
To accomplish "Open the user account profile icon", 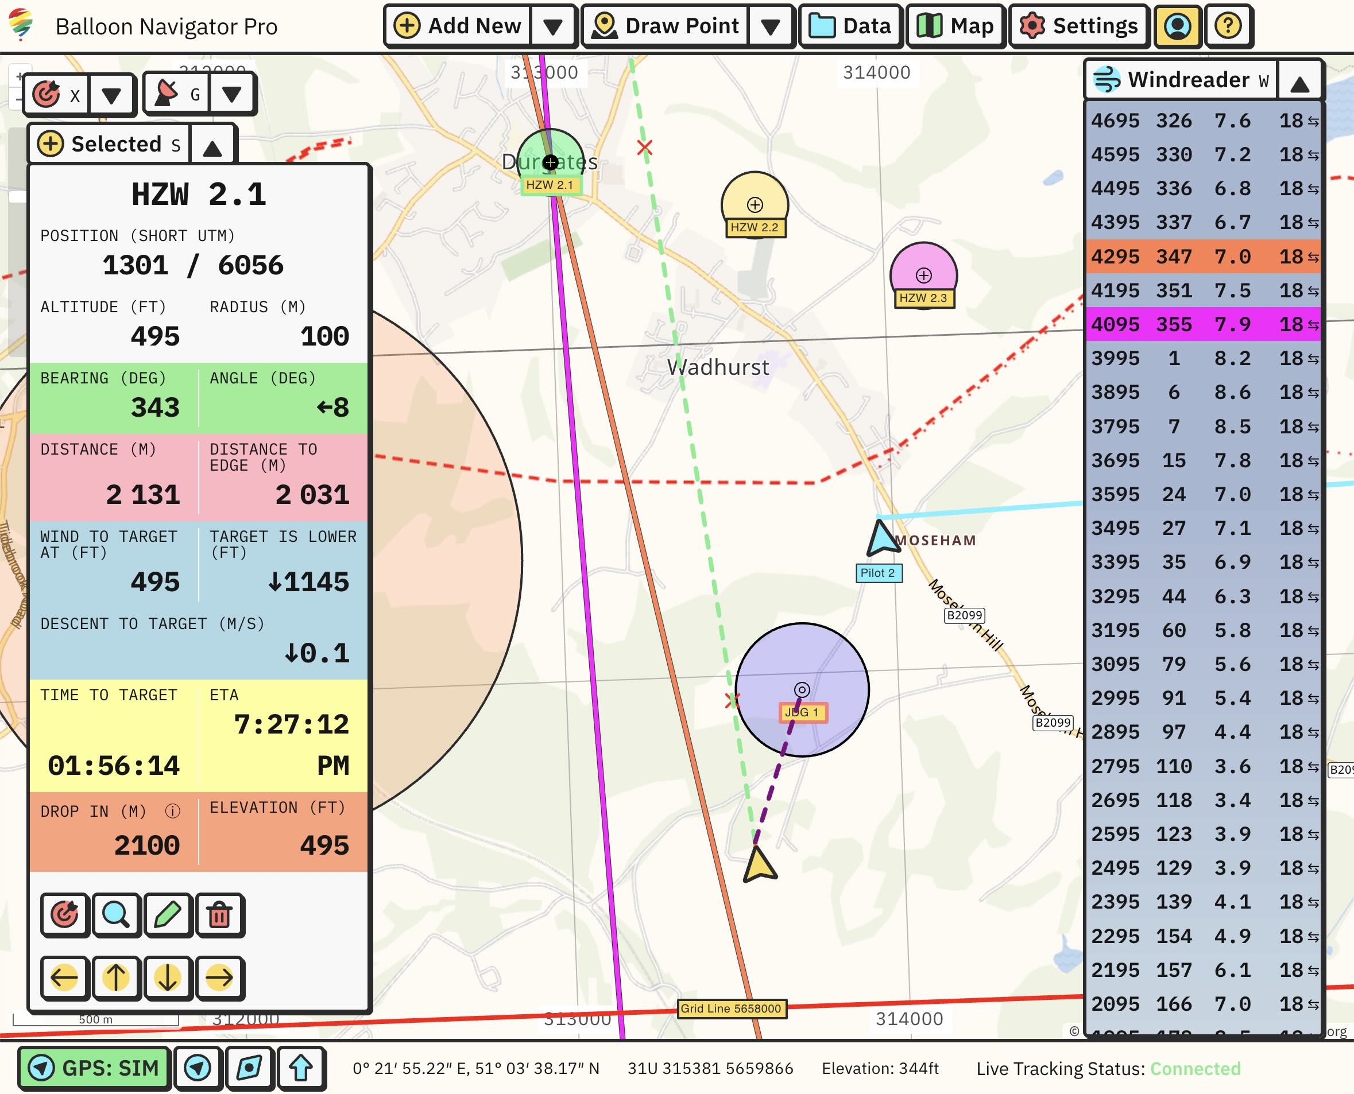I will (x=1177, y=26).
